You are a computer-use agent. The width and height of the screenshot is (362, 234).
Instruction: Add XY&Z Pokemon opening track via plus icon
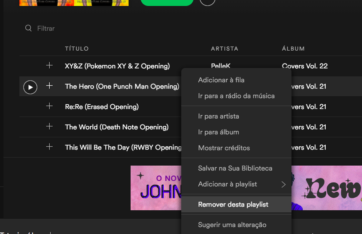[x=49, y=65]
